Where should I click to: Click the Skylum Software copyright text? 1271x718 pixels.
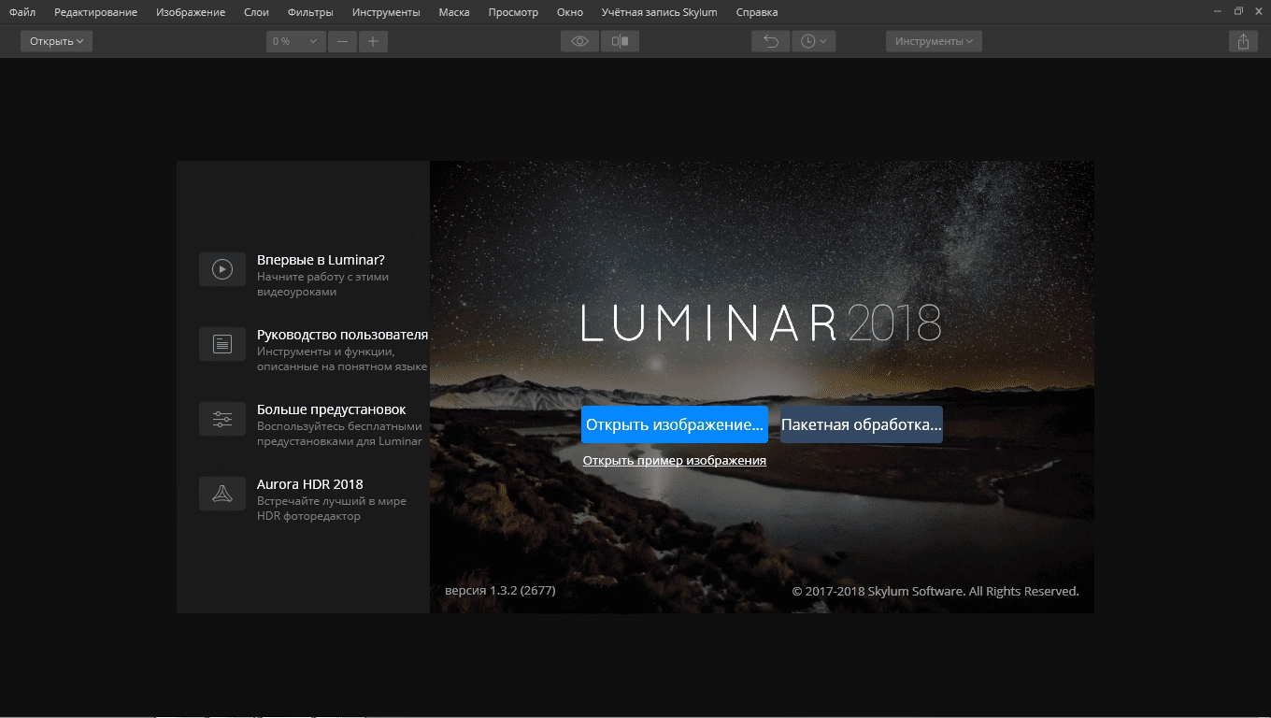click(935, 591)
